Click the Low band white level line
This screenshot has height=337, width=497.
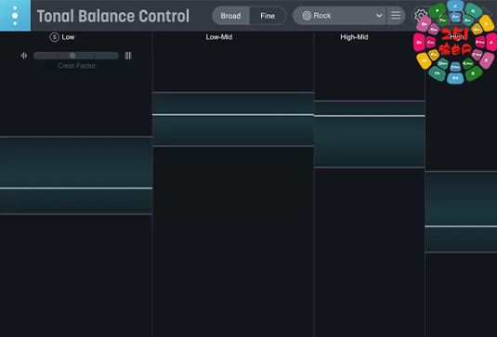[x=76, y=188]
